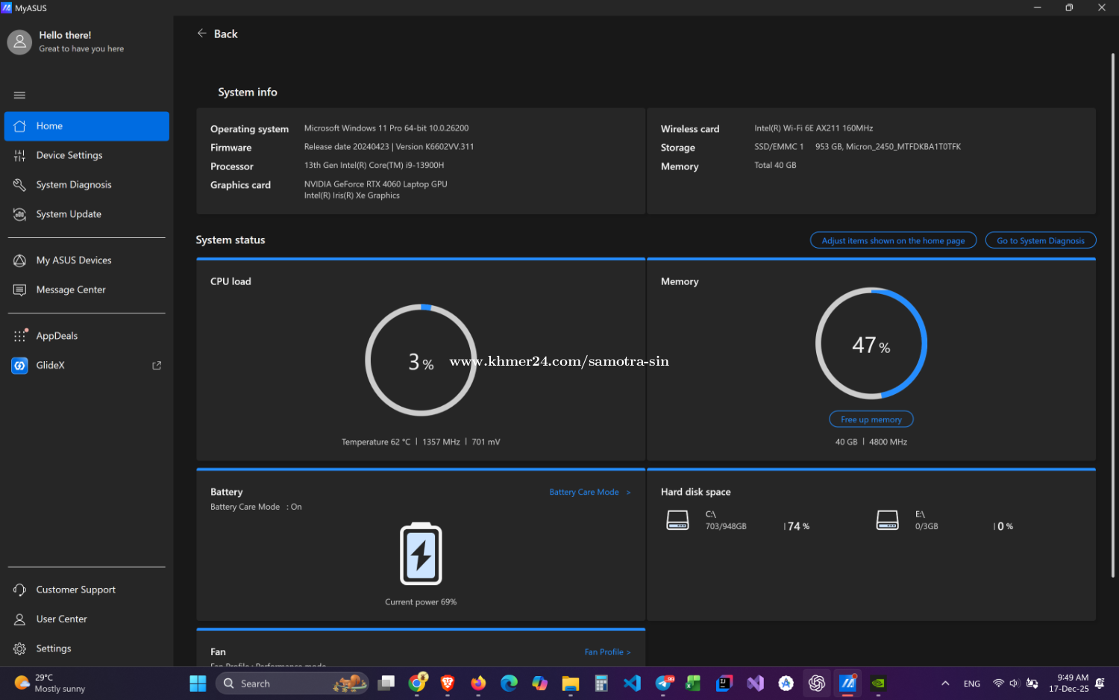
Task: Click the user avatar profile icon
Action: [x=20, y=42]
